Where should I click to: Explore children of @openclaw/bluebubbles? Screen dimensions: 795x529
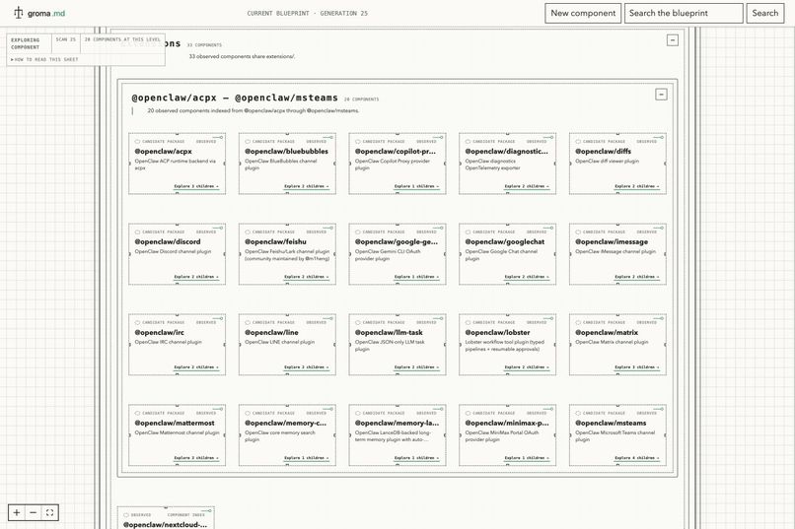306,187
